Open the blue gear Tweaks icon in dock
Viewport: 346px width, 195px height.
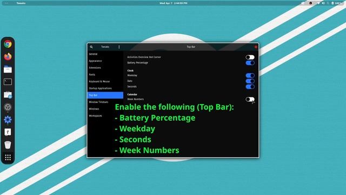click(x=8, y=120)
